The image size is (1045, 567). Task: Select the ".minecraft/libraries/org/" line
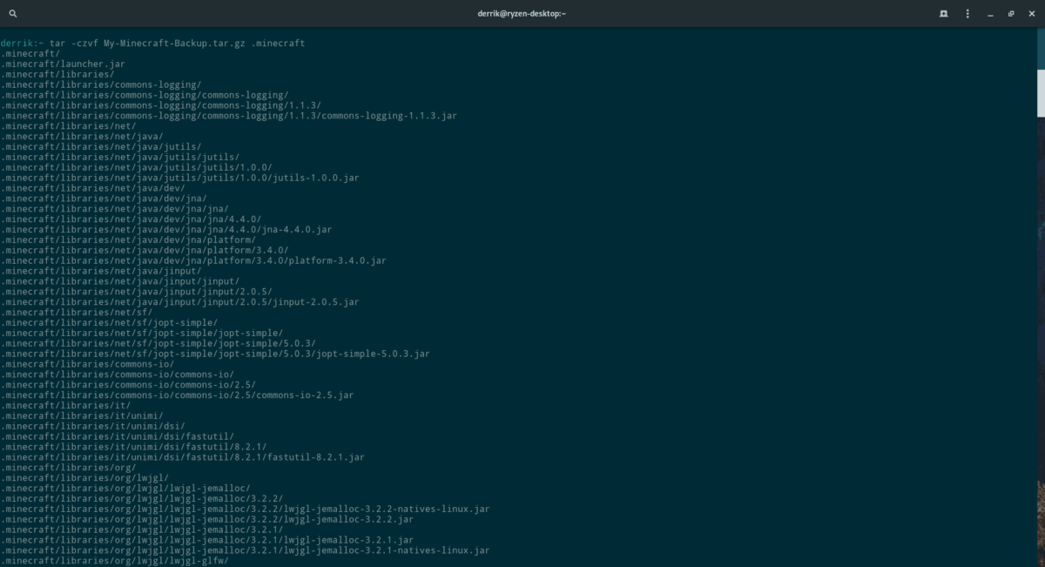68,468
